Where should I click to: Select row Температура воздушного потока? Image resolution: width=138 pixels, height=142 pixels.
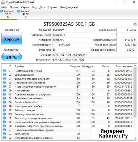[x=67, y=118]
